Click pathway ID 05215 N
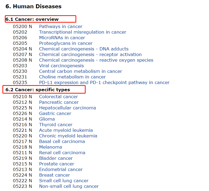Viewport: 209px width, 191px height. (x=22, y=164)
